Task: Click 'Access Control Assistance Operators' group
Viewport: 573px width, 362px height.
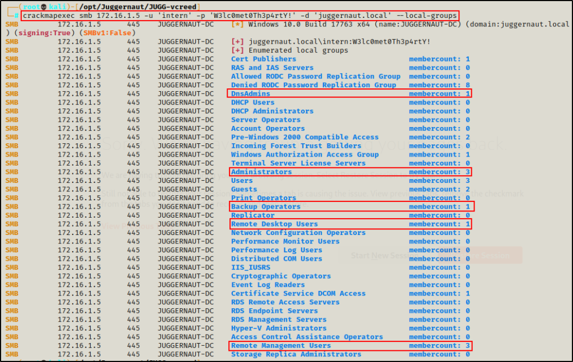Action: (307, 337)
